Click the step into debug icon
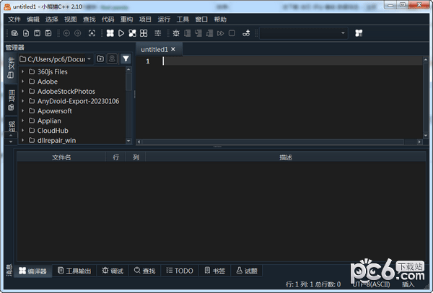 198,33
